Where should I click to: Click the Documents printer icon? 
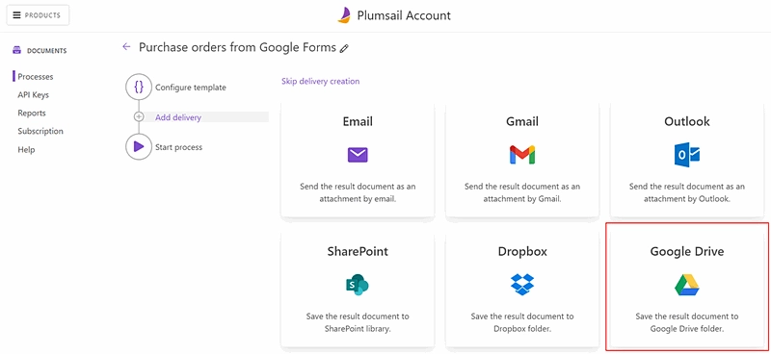(x=17, y=51)
